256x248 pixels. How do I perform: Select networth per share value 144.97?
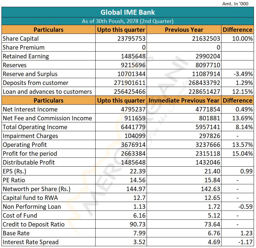(x=136, y=189)
